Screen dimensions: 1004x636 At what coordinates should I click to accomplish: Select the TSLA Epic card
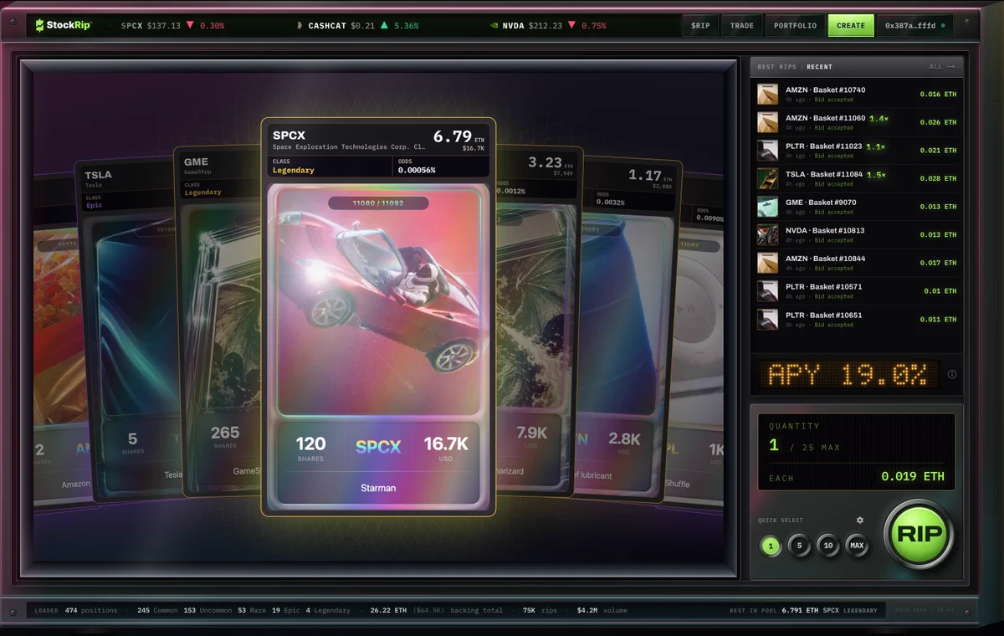click(x=128, y=331)
